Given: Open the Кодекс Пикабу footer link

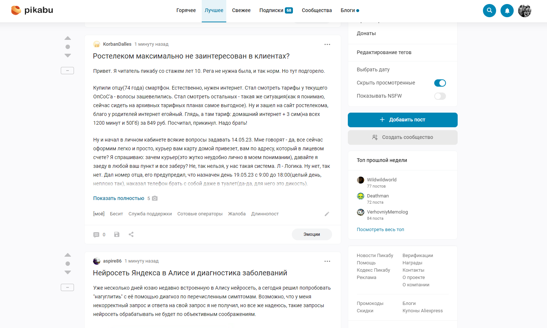Looking at the screenshot, I should coord(373,270).
